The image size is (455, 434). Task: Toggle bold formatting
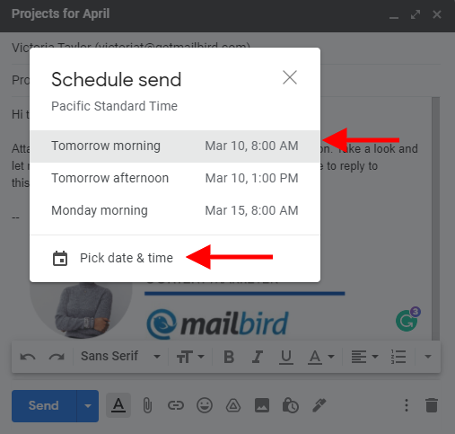tap(229, 357)
